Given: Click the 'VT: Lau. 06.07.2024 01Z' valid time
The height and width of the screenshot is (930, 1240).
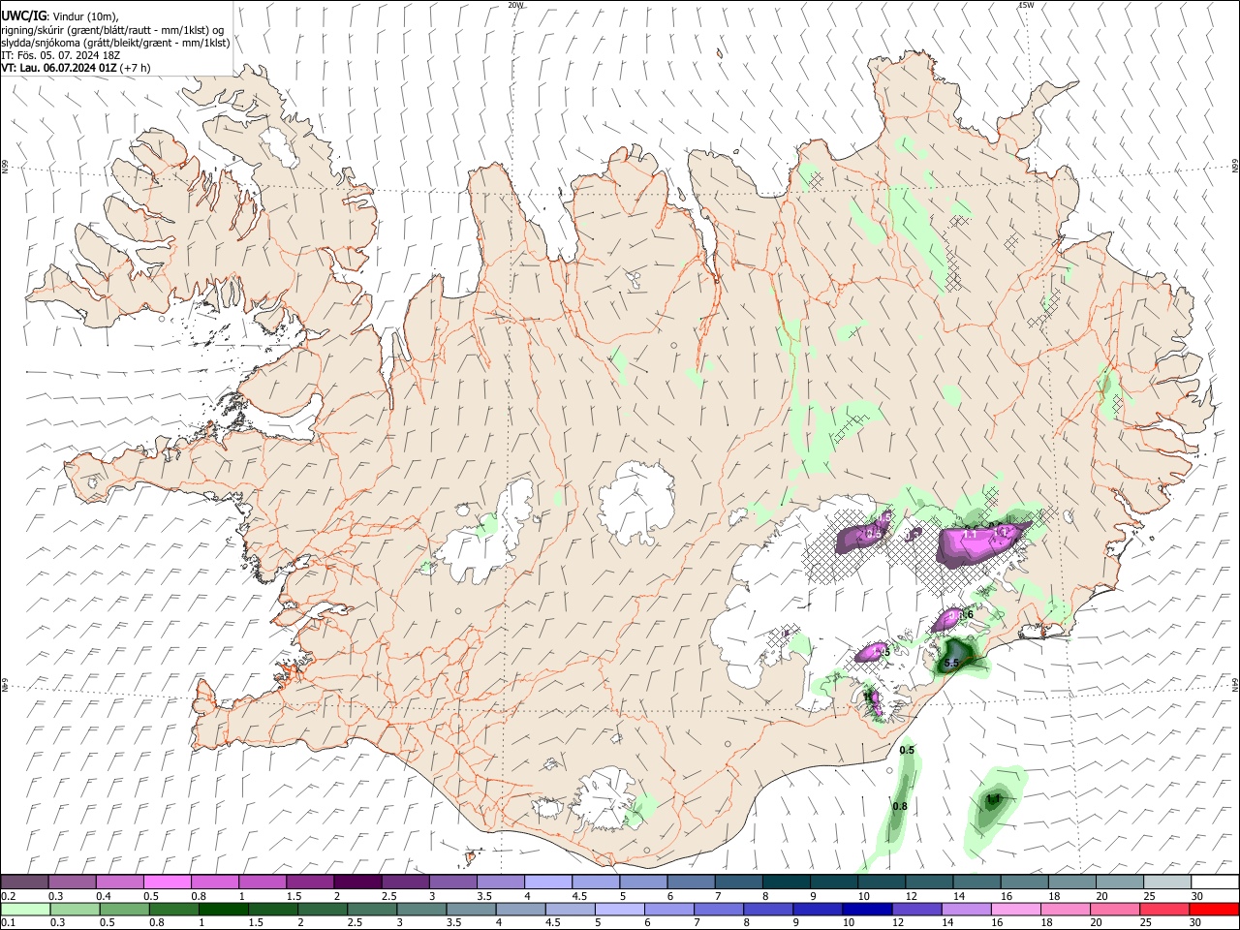Looking at the screenshot, I should pyautogui.click(x=59, y=69).
